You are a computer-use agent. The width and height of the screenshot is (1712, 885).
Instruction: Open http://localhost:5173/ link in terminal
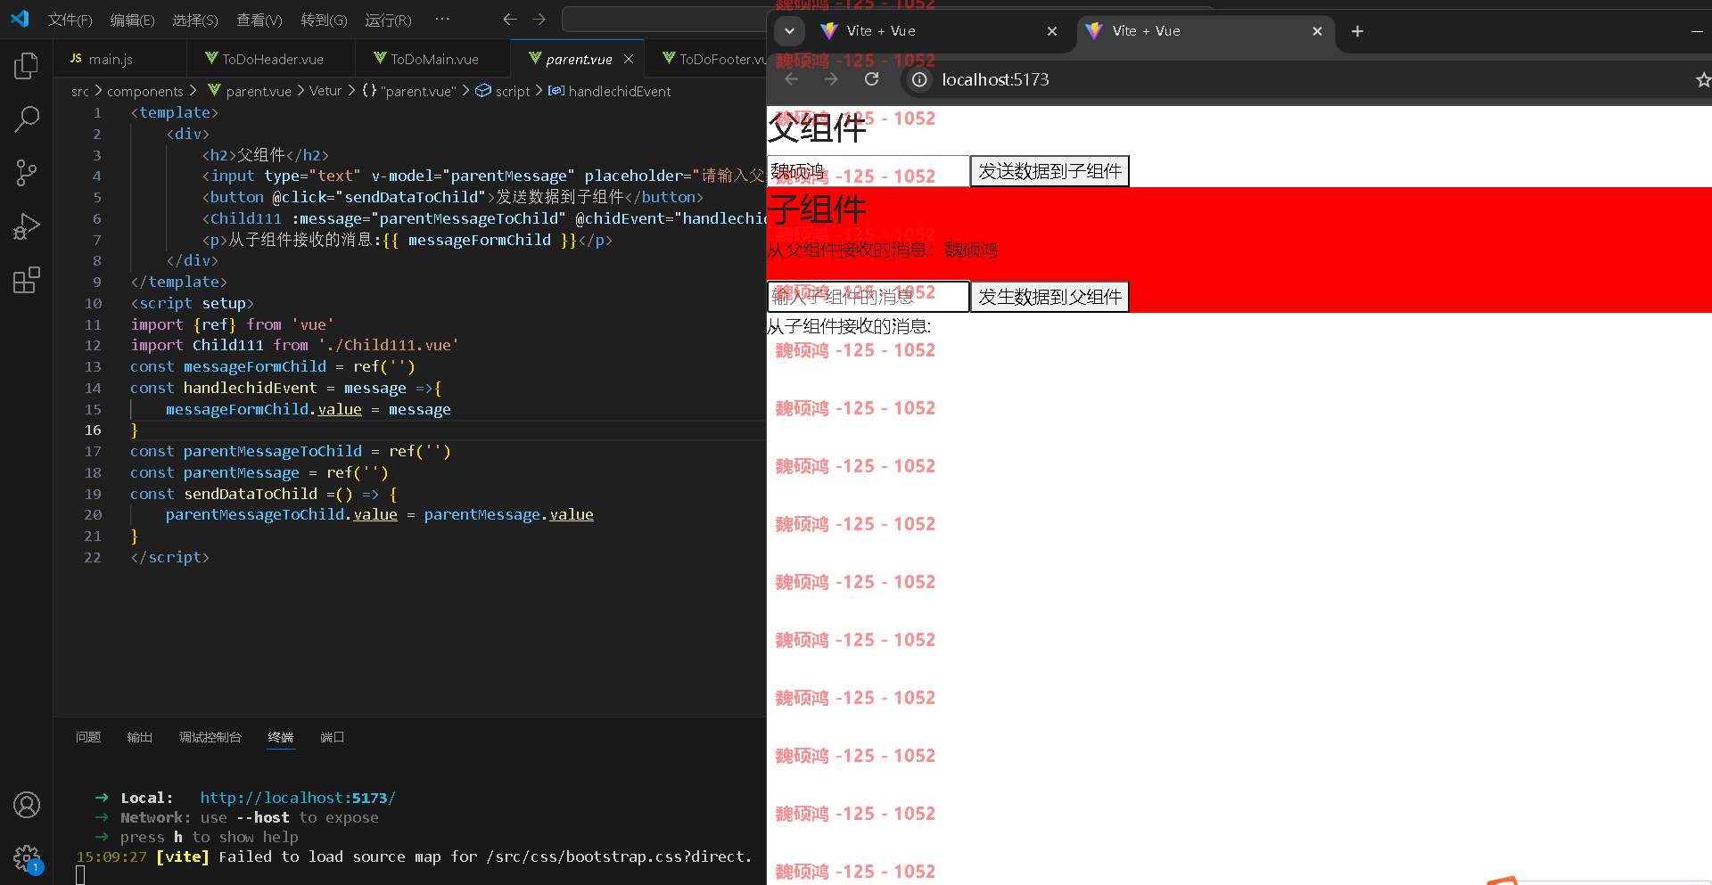(x=297, y=798)
